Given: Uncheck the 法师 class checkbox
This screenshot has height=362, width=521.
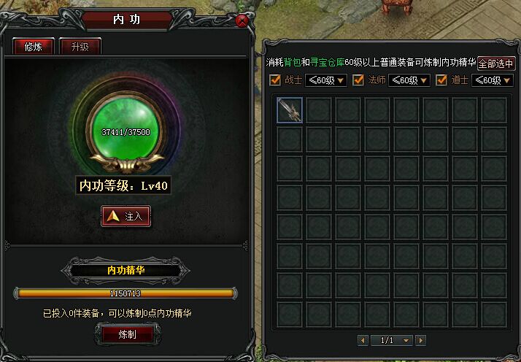Looking at the screenshot, I should [358, 80].
